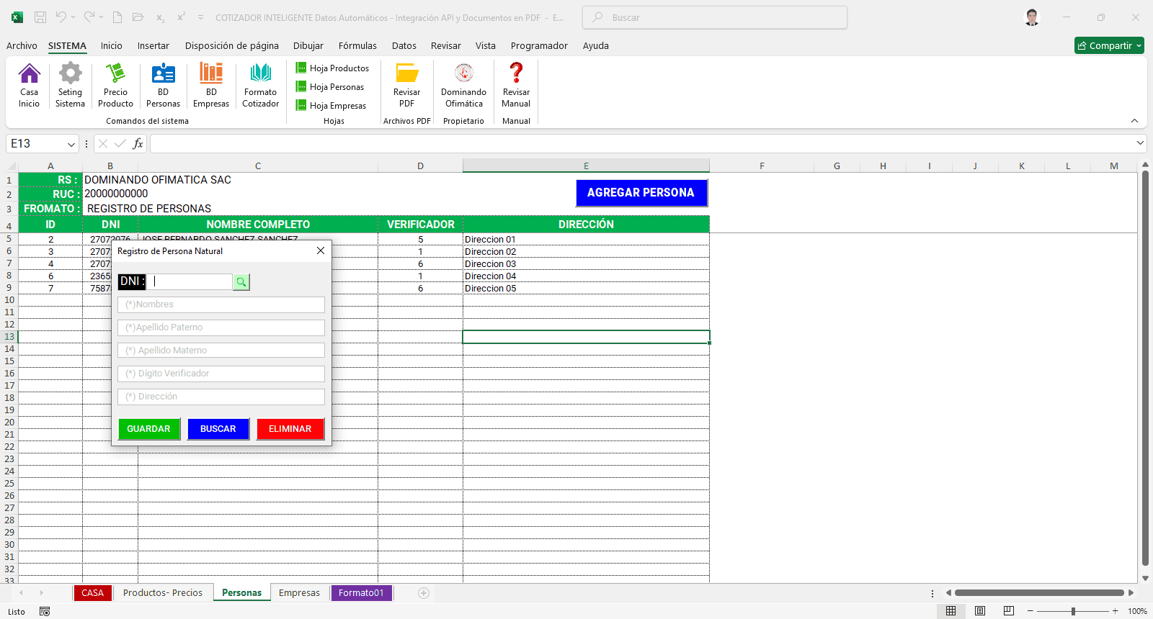Screen dimensions: 1153x619
Task: Switch to the Fórmulas ribbon tab
Action: tap(357, 45)
